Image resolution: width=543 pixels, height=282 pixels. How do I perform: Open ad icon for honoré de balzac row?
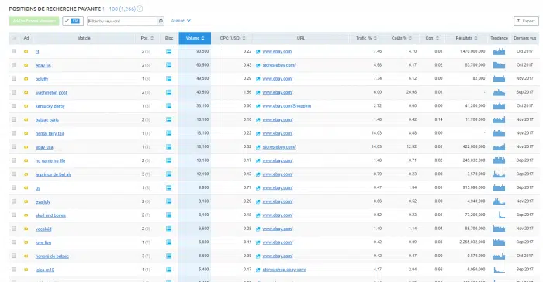click(x=26, y=256)
